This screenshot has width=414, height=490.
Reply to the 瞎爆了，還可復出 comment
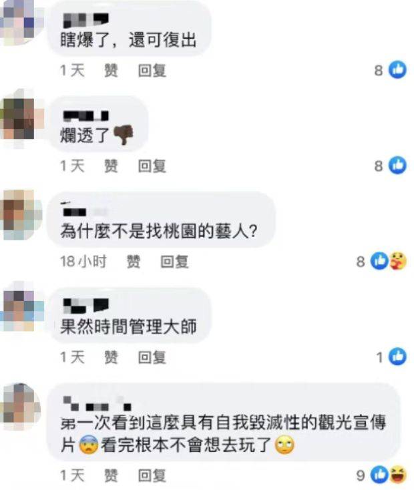pyautogui.click(x=152, y=70)
